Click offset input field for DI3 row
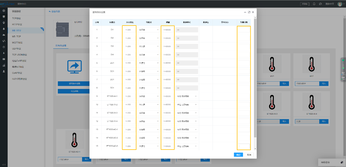Screen dimensions: 346x167 pos(167,47)
